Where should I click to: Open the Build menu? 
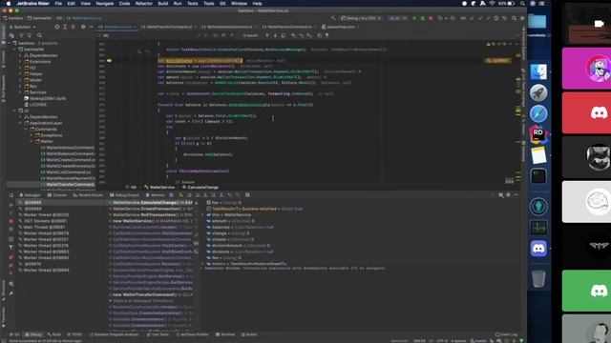click(163, 4)
